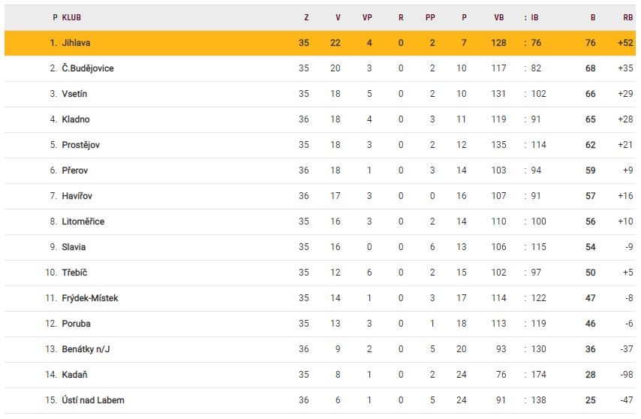641x419 pixels.
Task: Click the VP column header
Action: [368, 17]
